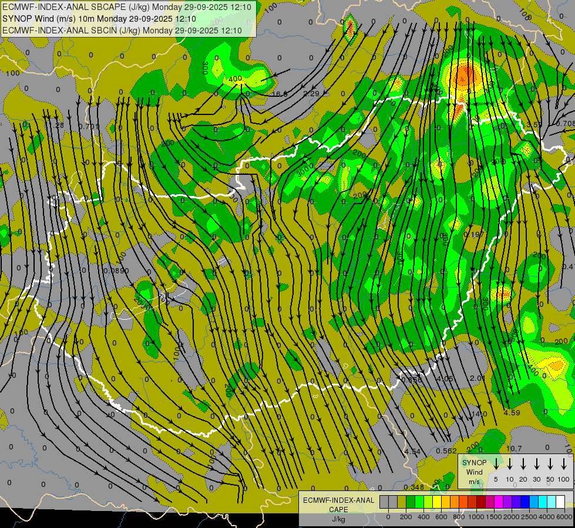Screen dimensions: 575x528
Task: Click the 2.01 value on map
Action: tap(478, 378)
